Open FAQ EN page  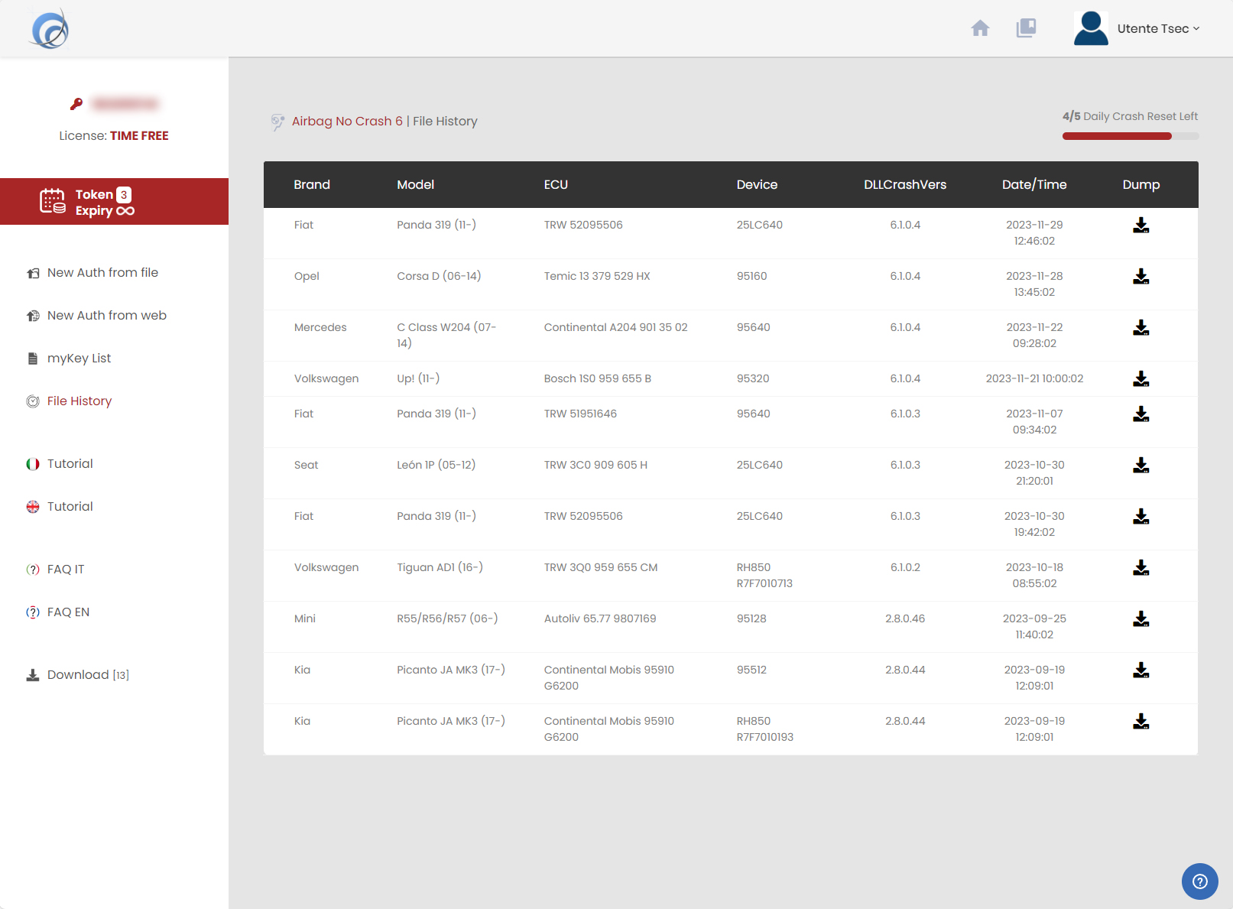68,612
